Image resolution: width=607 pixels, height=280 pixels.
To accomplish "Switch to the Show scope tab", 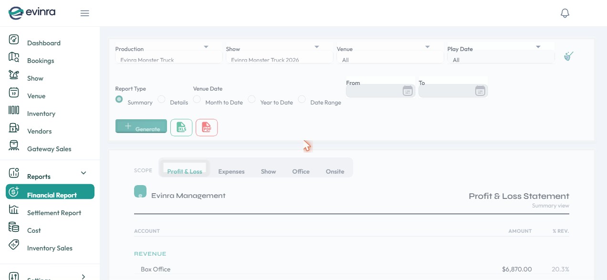I will point(268,171).
